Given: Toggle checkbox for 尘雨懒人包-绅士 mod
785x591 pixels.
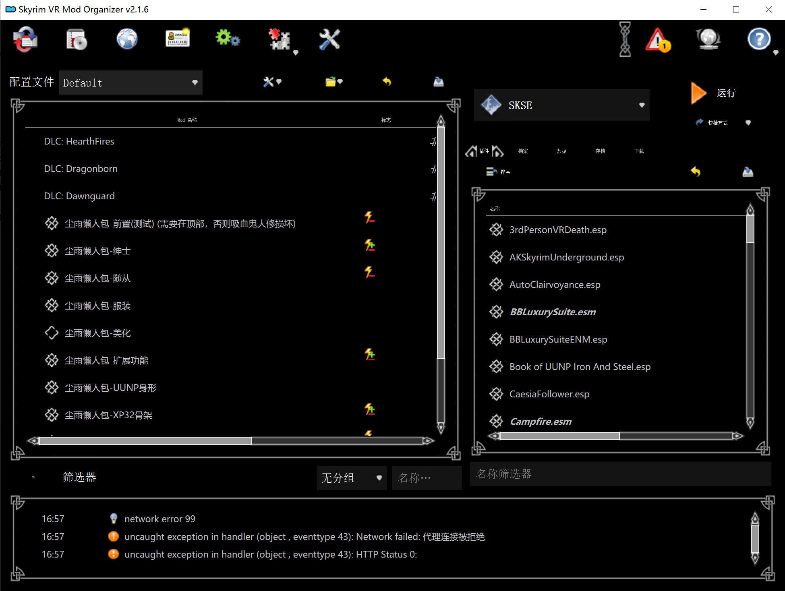Looking at the screenshot, I should [x=52, y=251].
